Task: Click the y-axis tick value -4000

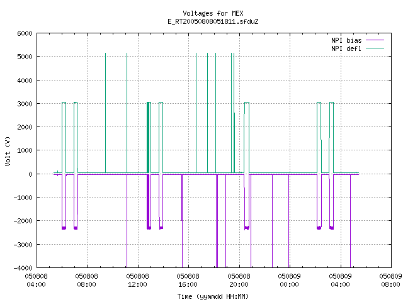Action: click(x=23, y=268)
